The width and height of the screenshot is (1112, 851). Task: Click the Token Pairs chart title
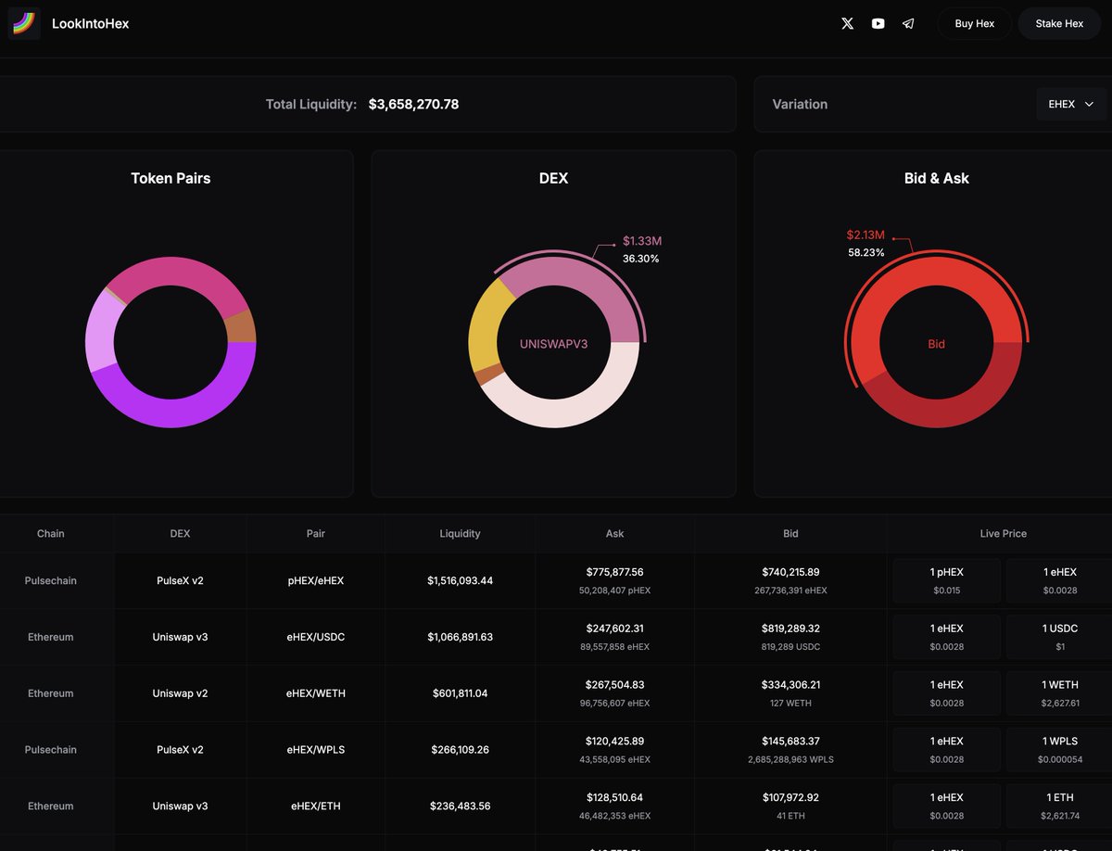[171, 179]
